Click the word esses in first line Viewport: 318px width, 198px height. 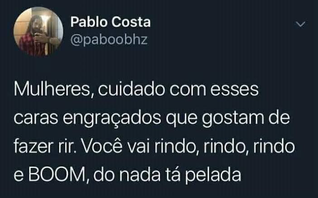pyautogui.click(x=235, y=90)
